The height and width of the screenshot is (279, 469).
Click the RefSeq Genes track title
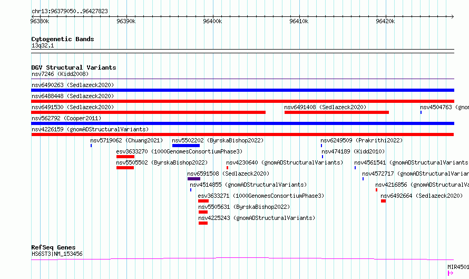(53, 247)
